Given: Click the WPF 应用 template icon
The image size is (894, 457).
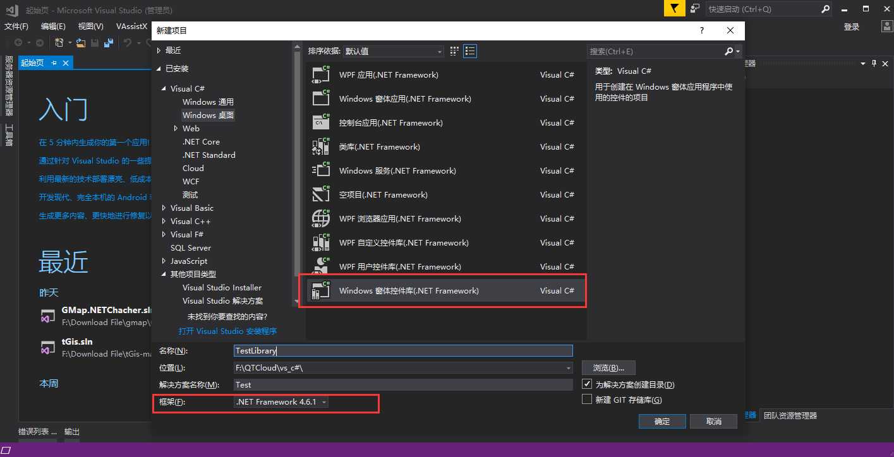Looking at the screenshot, I should point(321,74).
